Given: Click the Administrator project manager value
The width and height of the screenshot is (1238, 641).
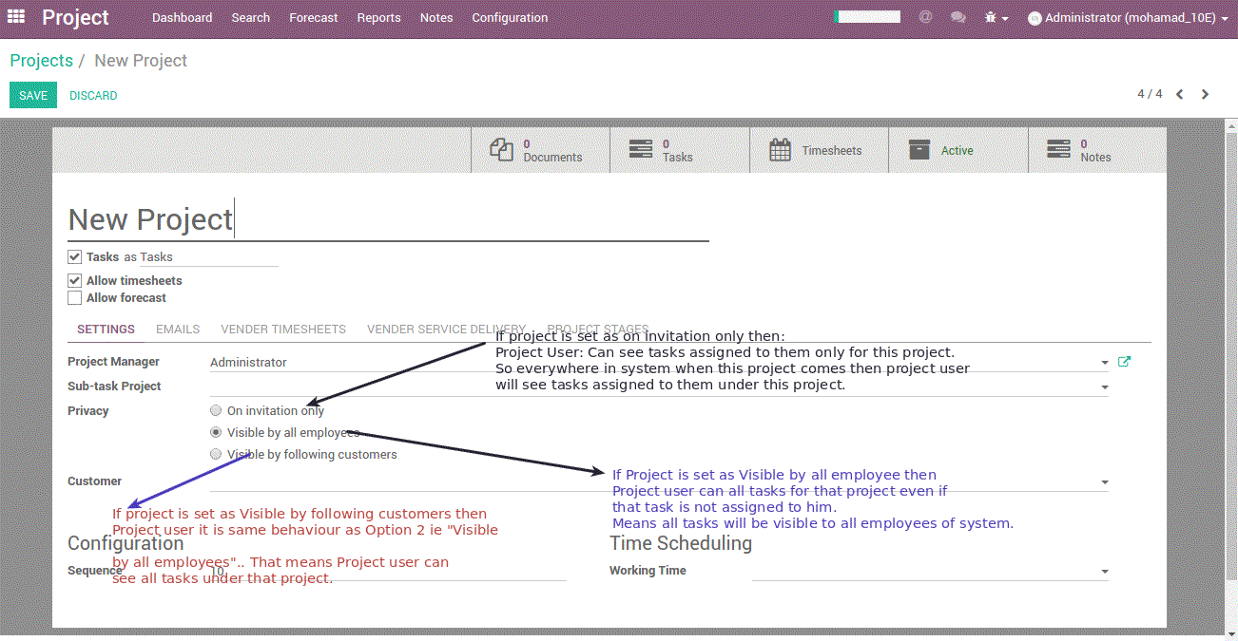Looking at the screenshot, I should coord(248,362).
